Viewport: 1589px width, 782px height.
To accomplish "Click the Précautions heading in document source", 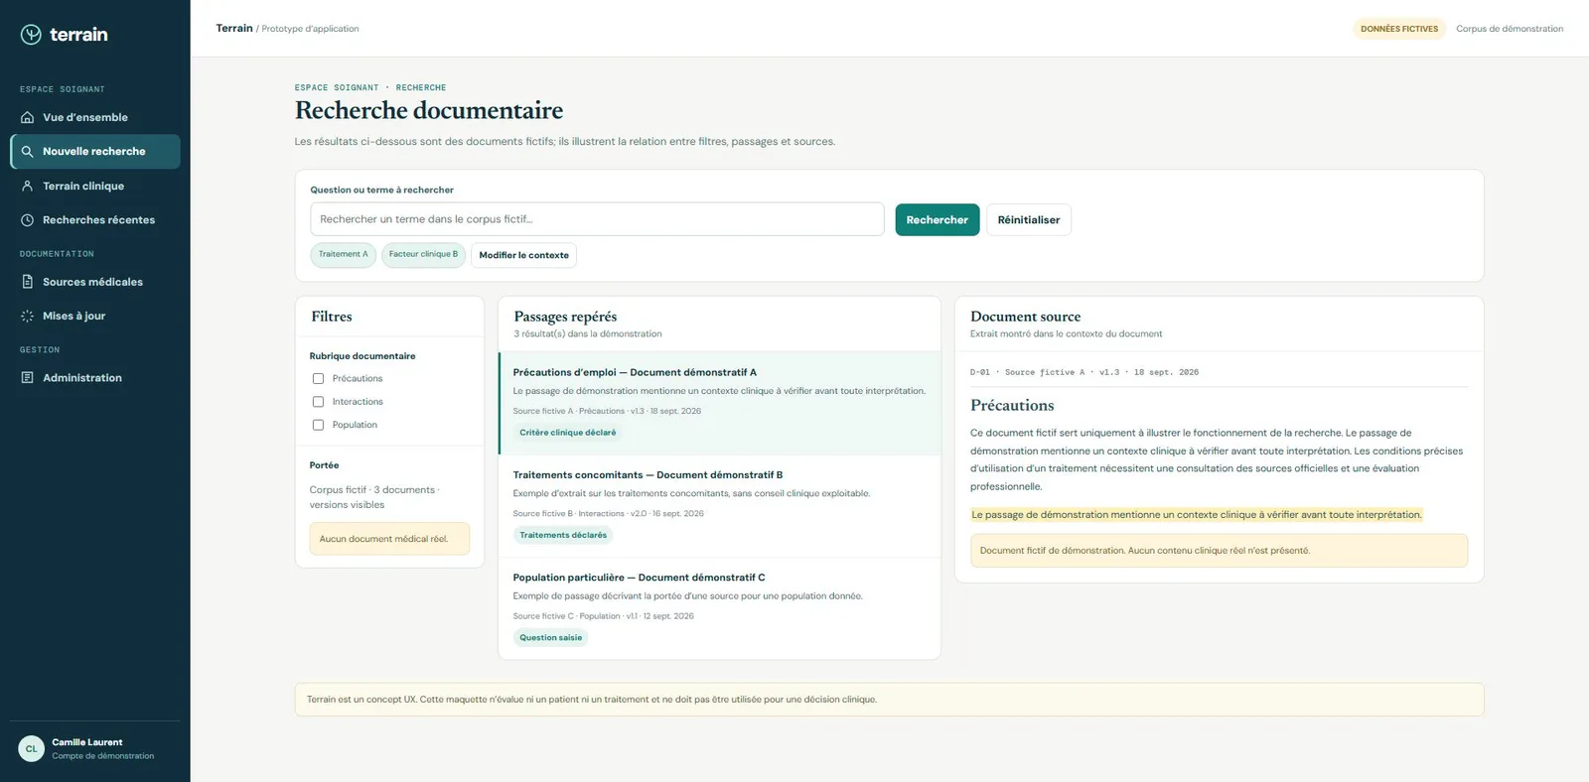I will (x=1012, y=405).
